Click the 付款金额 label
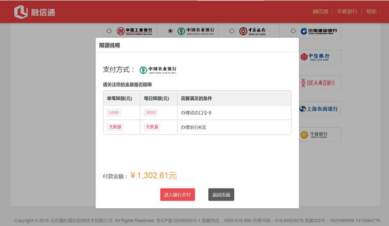 coord(115,176)
